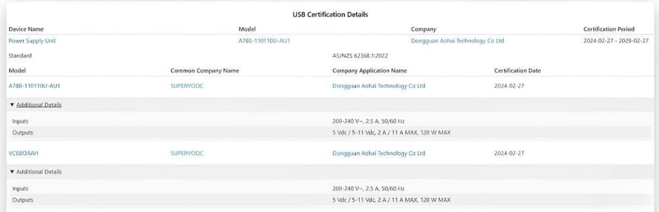Click the Standard label
Viewport: 659px width, 212px height.
[x=20, y=55]
